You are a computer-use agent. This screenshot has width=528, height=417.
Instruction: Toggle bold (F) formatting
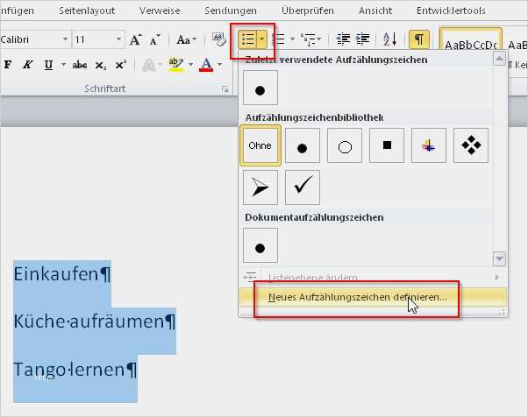pos(8,64)
